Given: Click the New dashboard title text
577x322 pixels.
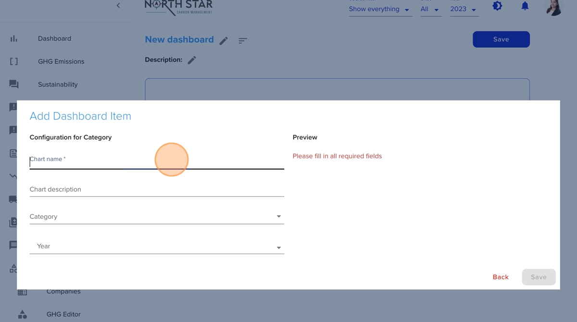Looking at the screenshot, I should (x=179, y=40).
